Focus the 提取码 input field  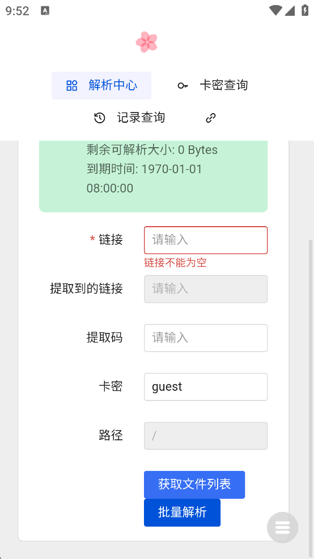point(206,338)
